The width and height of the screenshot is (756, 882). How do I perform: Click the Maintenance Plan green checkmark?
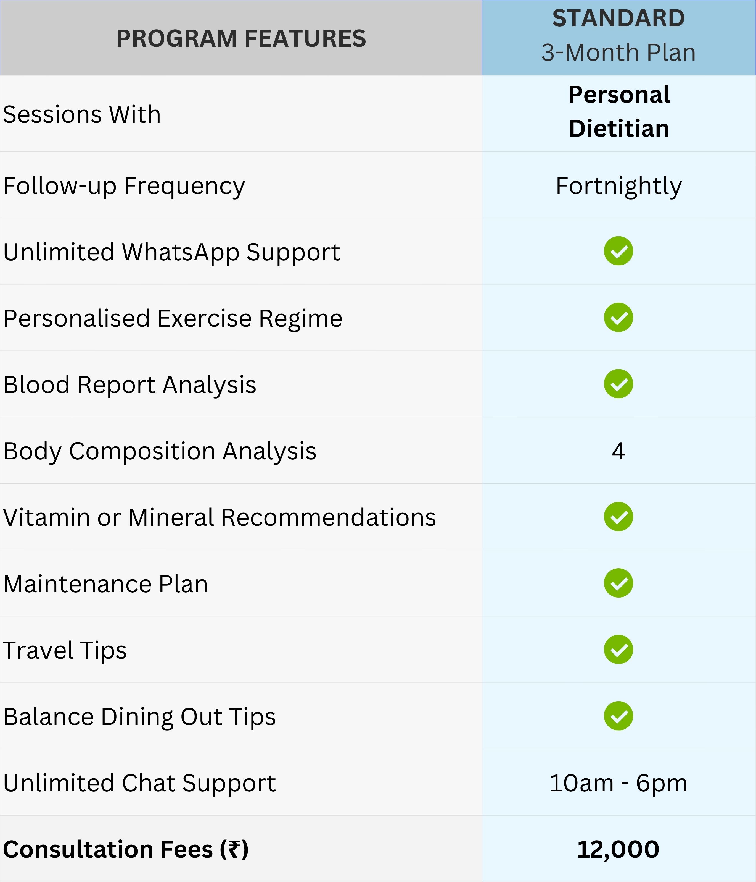coord(618,583)
